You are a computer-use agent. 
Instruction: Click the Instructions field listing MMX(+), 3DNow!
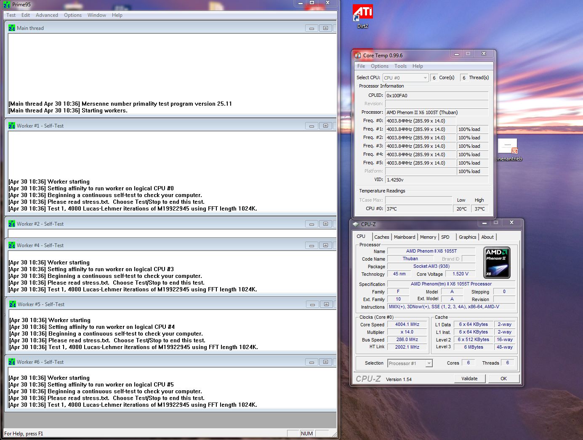[x=451, y=307]
